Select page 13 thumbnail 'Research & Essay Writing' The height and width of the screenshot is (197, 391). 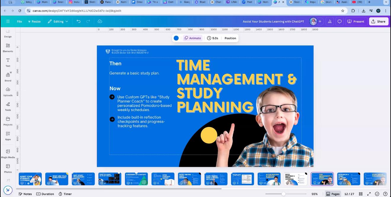(349, 179)
